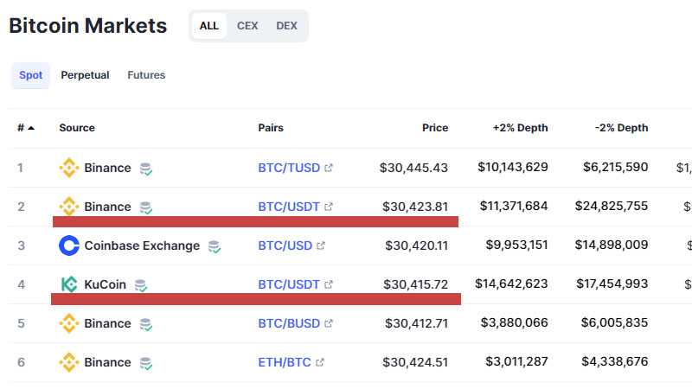Click the Pairs column header
This screenshot has width=692, height=389.
pyautogui.click(x=271, y=128)
